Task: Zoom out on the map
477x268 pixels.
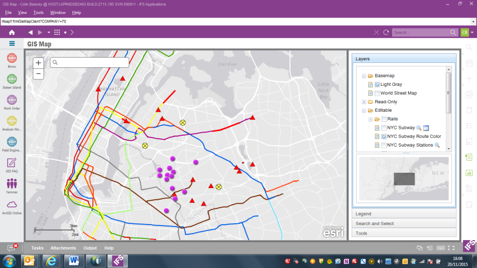Action: coord(38,74)
